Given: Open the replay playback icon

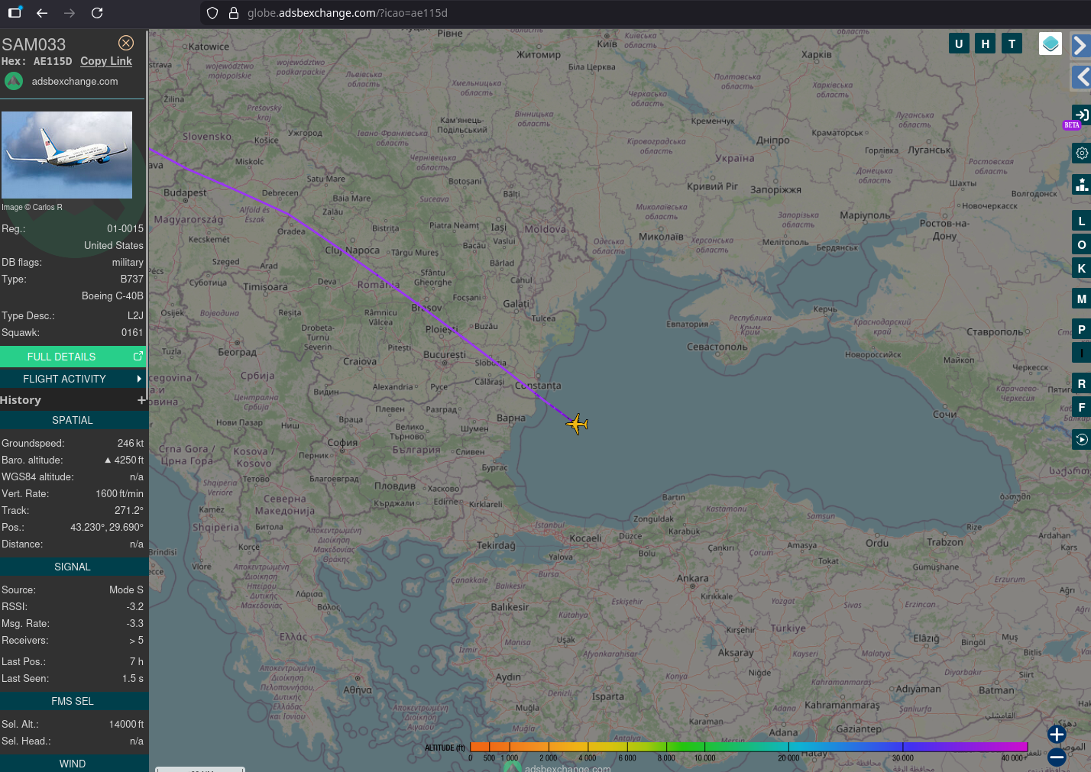Looking at the screenshot, I should click(x=1082, y=439).
